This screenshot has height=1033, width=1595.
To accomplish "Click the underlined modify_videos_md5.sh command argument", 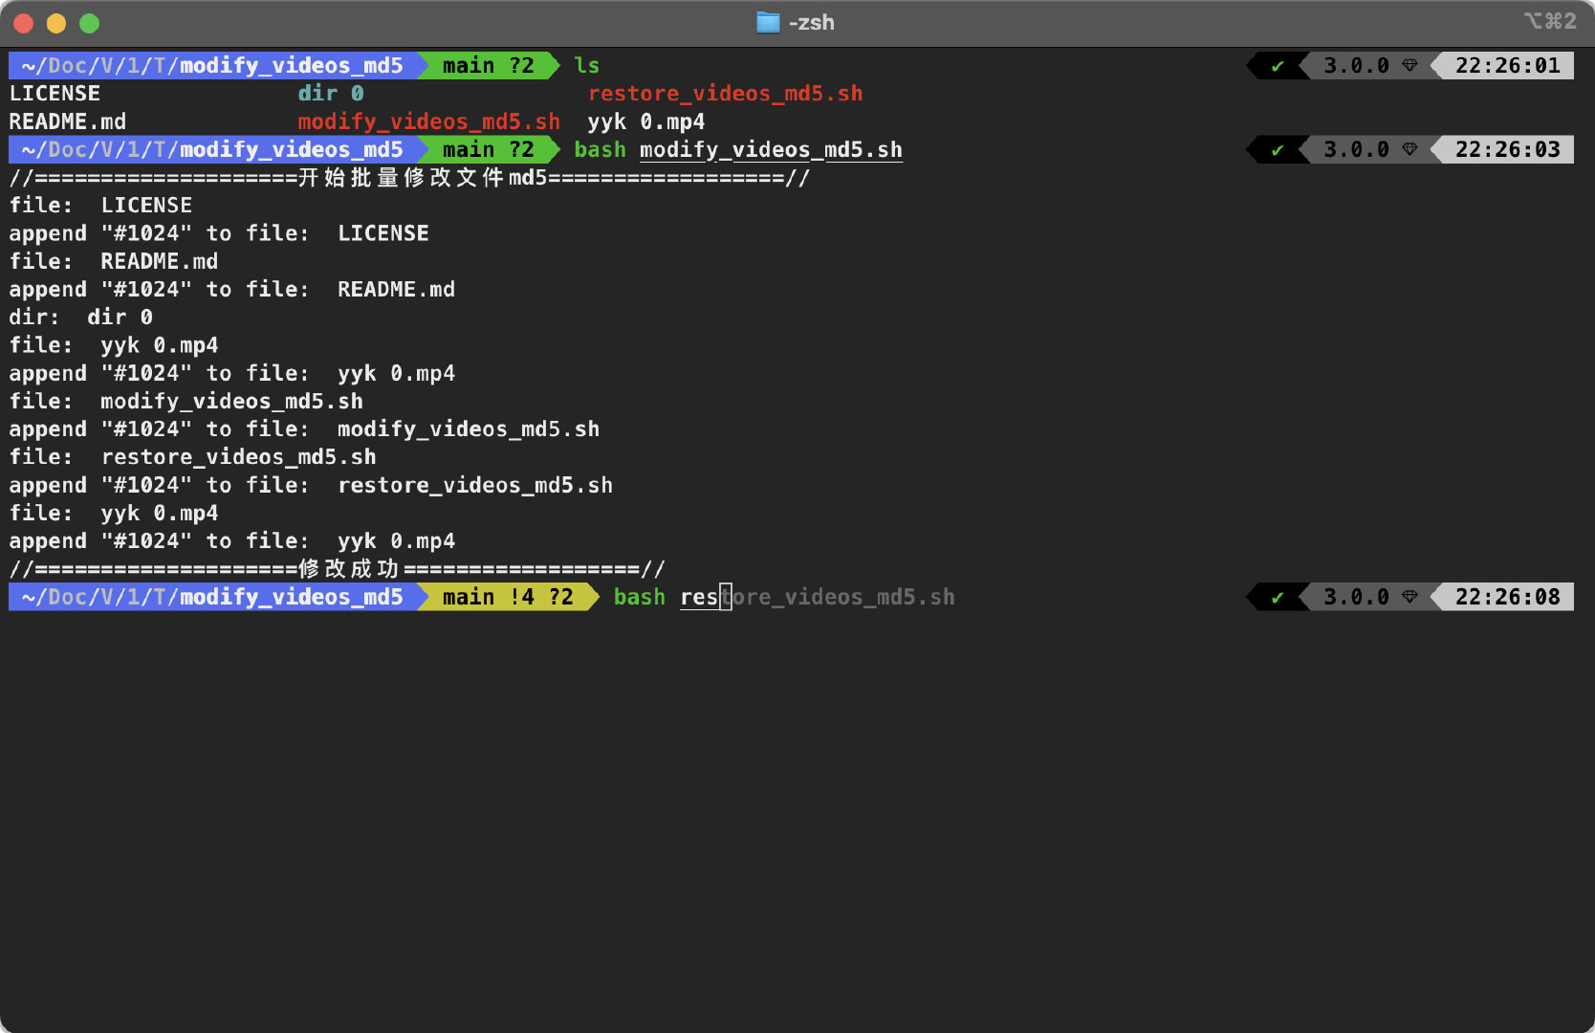I will [x=771, y=150].
